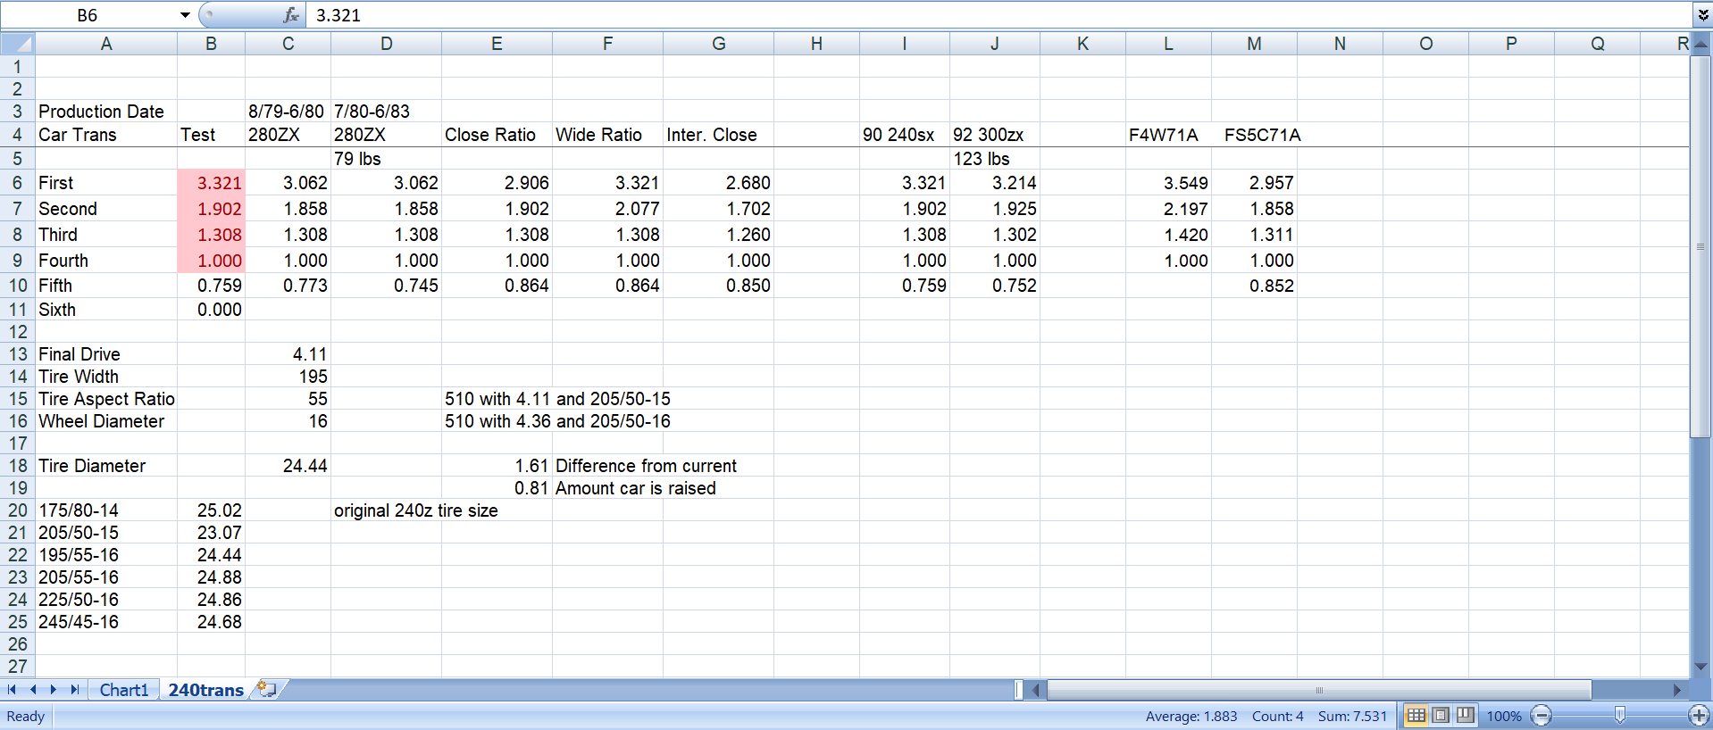
Task: Select Final Drive value 4.11
Action: coord(288,354)
